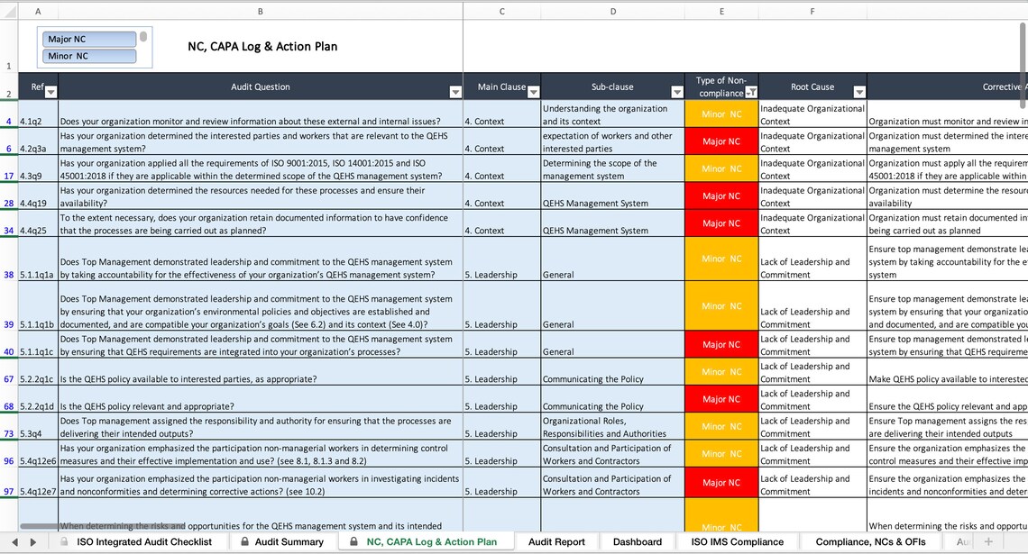Open the active filter funnel on Type of Non-compliance

(x=750, y=91)
